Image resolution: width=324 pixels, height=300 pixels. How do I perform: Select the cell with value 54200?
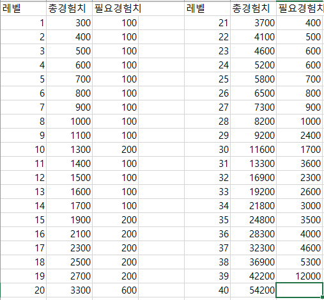(x=253, y=290)
